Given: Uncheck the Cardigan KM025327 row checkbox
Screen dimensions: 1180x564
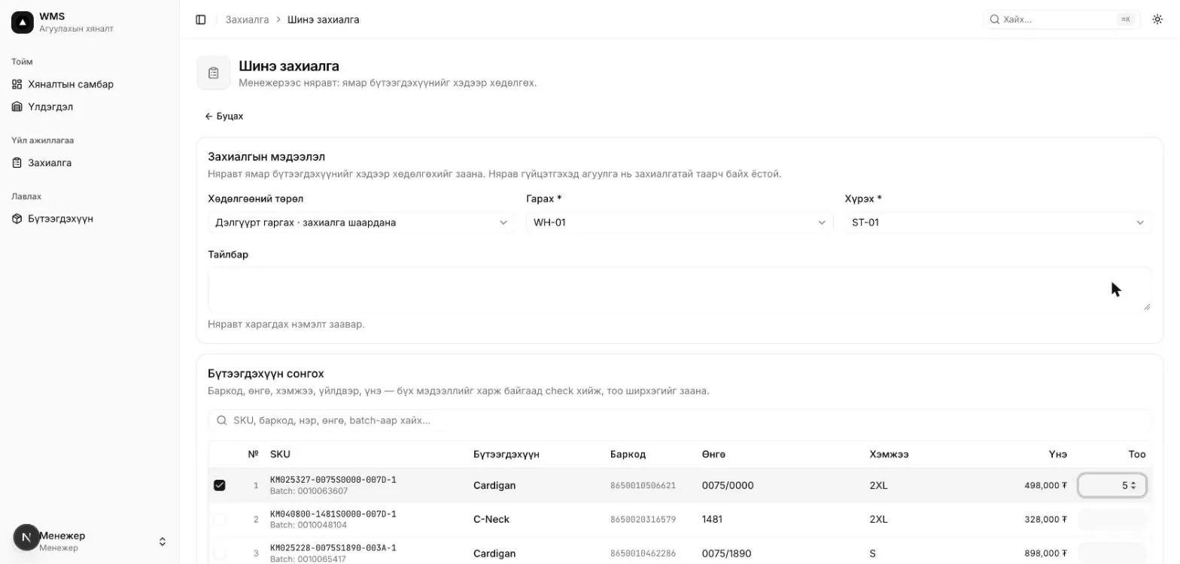Looking at the screenshot, I should [219, 486].
